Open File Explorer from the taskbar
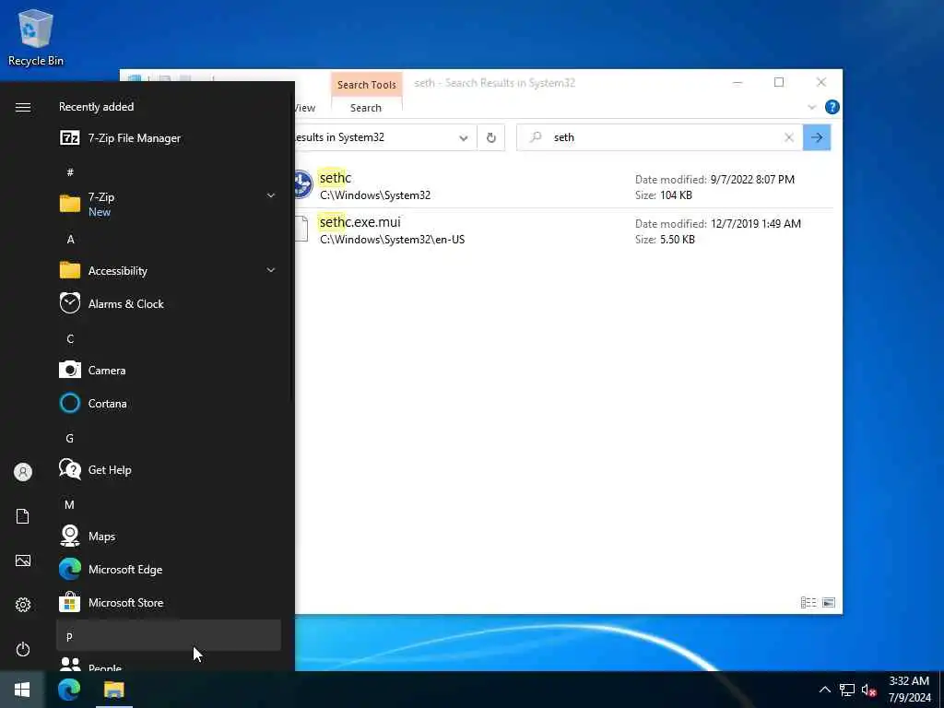Viewport: 944px width, 708px height. point(113,690)
